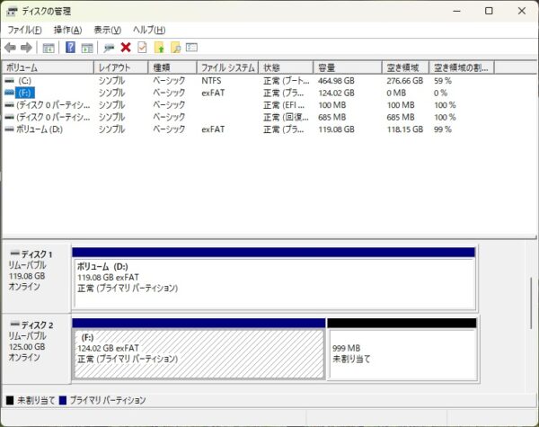
Task: Select the (F:) 124.02 GB exFAT partition block
Action: click(199, 349)
